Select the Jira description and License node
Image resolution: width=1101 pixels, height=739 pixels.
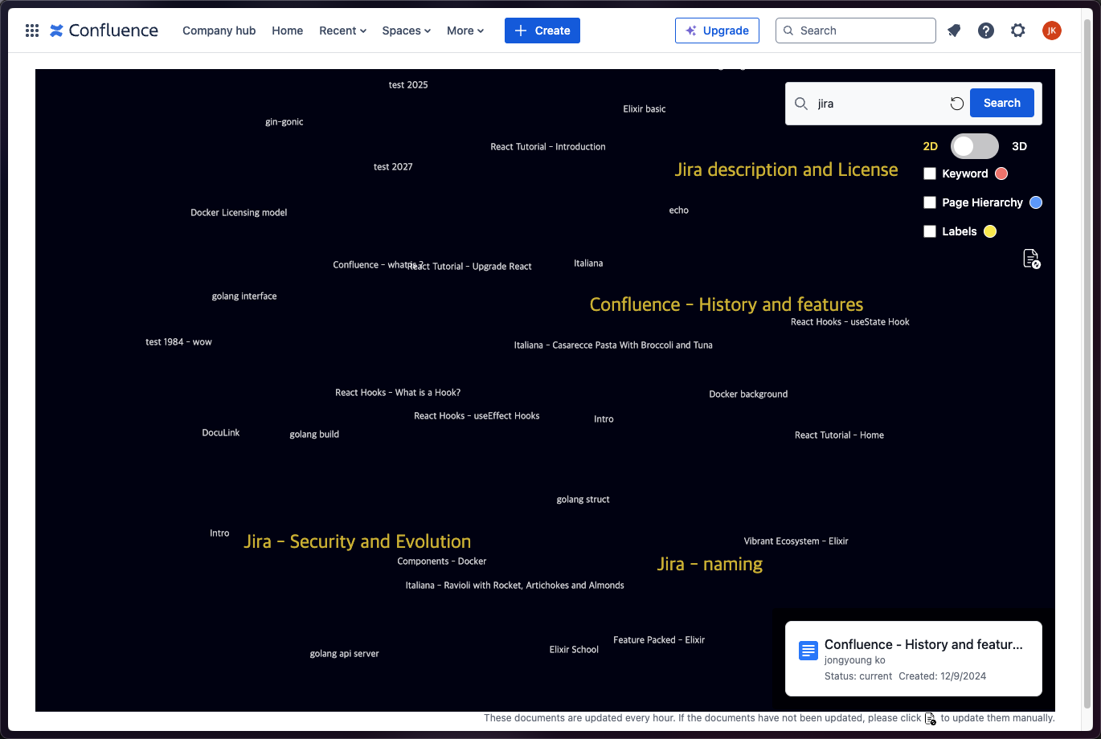click(786, 169)
